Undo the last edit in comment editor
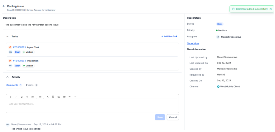 (70, 97)
